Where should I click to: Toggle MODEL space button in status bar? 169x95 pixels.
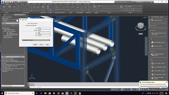113,89
